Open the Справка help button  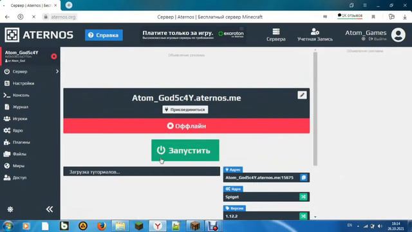[x=104, y=35]
